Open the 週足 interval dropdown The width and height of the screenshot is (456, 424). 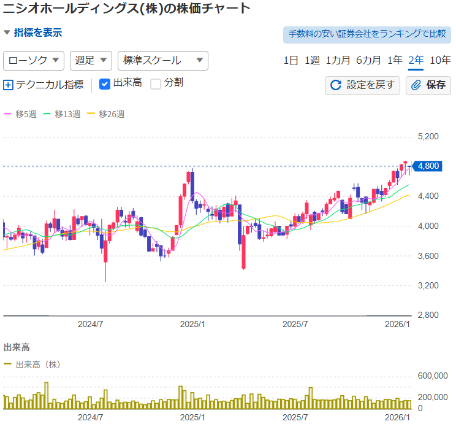tap(91, 60)
